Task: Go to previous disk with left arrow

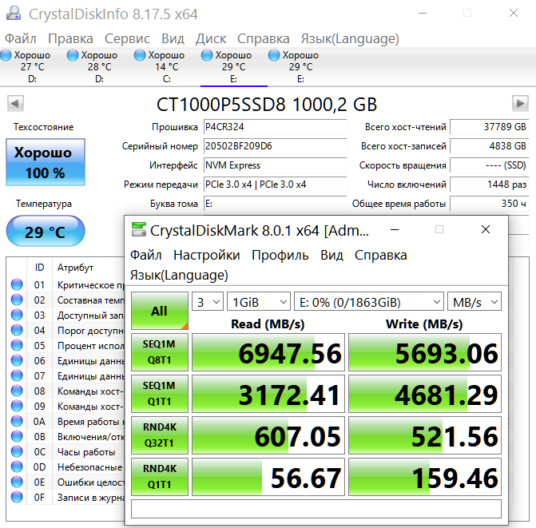Action: click(x=15, y=103)
